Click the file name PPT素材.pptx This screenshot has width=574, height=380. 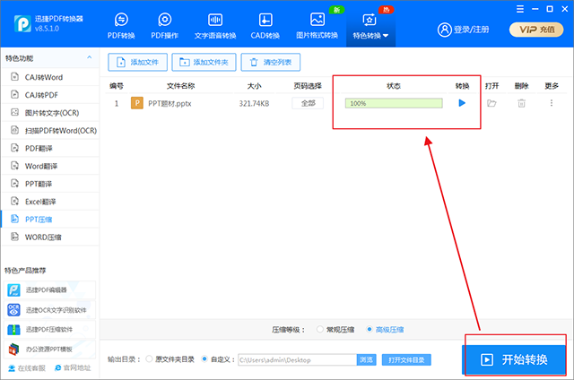170,103
